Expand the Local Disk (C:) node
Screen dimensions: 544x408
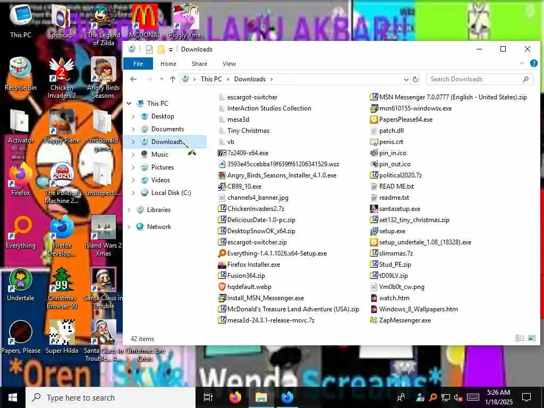133,192
